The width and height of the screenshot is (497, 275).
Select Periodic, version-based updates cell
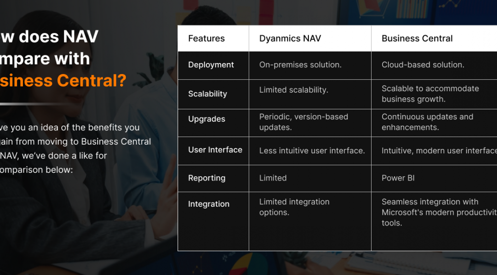304,122
